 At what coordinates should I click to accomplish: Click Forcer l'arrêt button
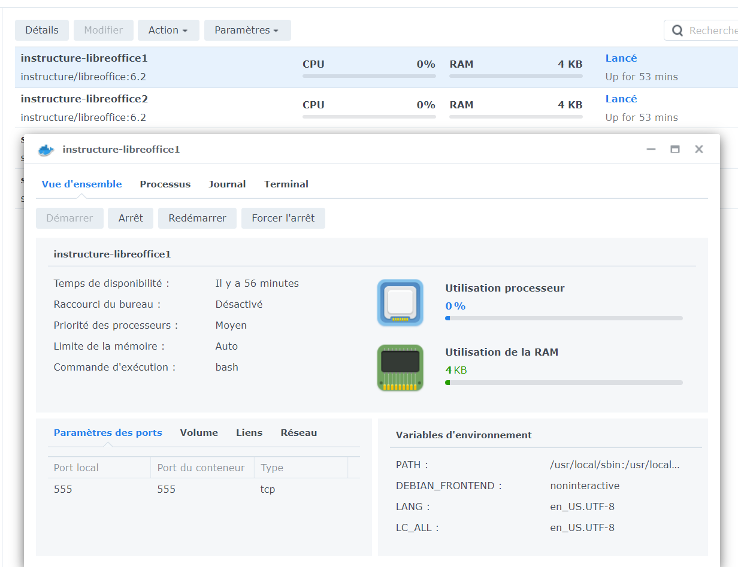pos(283,219)
